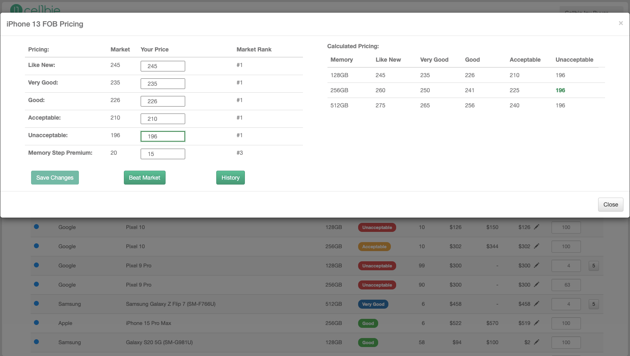Focus the Memory Step Premium input
This screenshot has height=356, width=630.
(163, 154)
